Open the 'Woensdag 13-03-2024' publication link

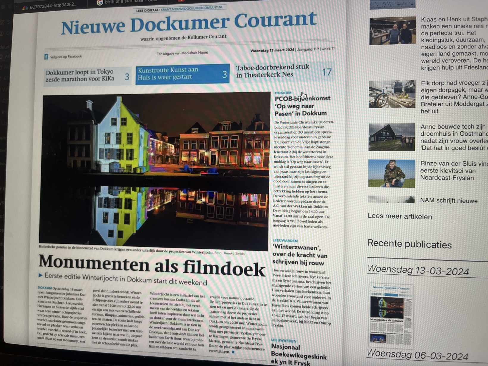point(418,270)
